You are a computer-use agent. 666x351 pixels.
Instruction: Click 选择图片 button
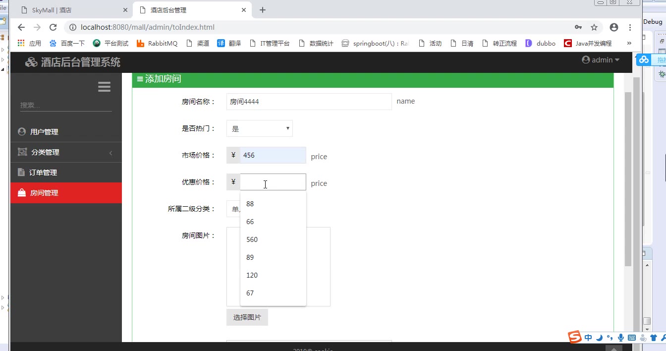pyautogui.click(x=247, y=317)
